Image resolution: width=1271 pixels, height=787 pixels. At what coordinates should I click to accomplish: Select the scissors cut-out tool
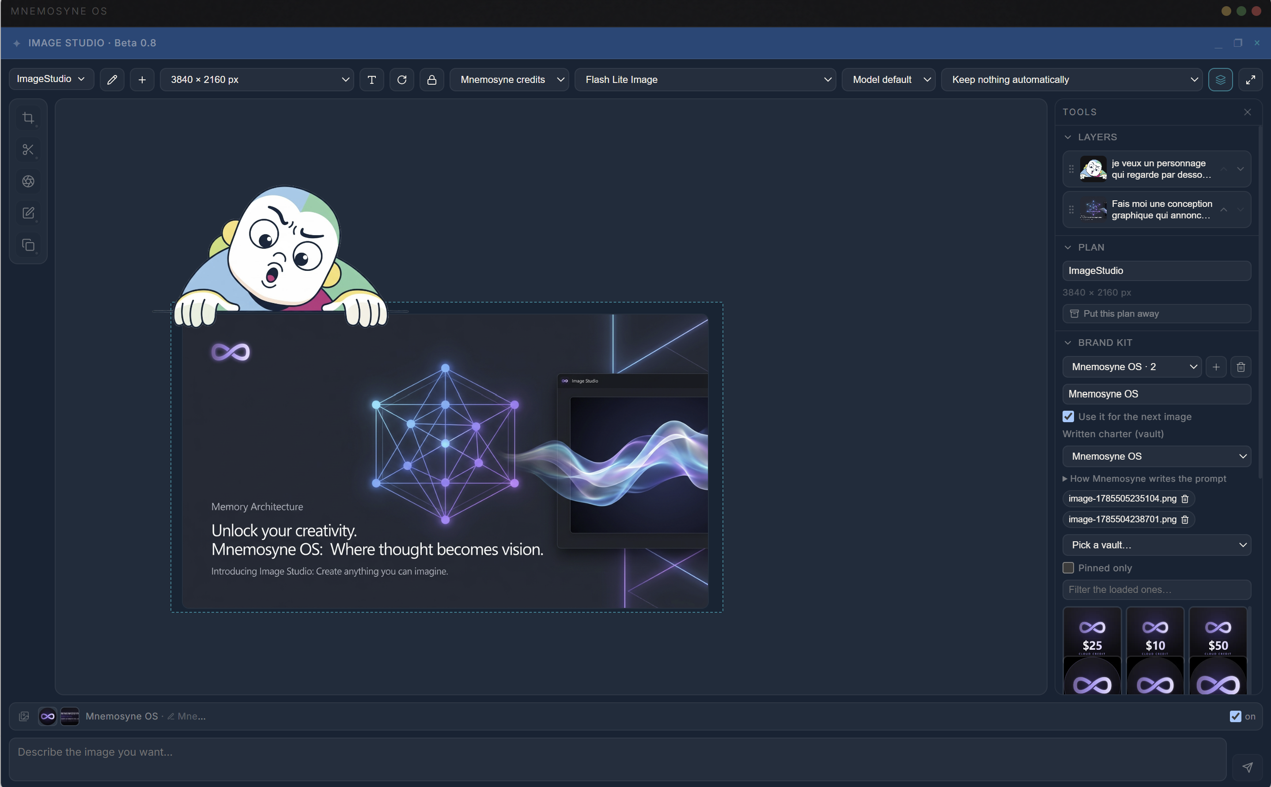tap(28, 150)
